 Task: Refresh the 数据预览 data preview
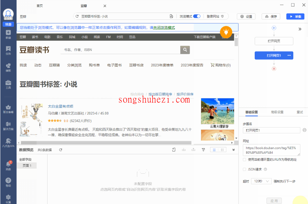click(x=61, y=150)
